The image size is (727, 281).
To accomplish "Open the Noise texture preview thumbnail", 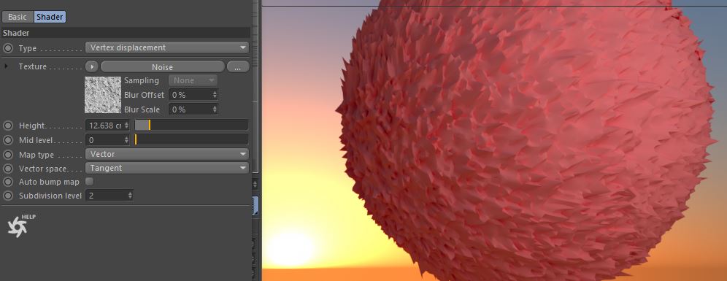I will 103,95.
